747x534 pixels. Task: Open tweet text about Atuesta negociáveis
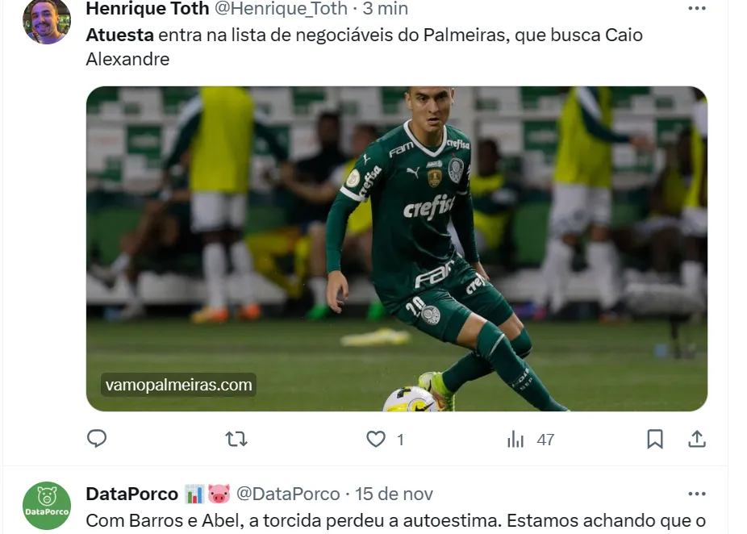(365, 47)
